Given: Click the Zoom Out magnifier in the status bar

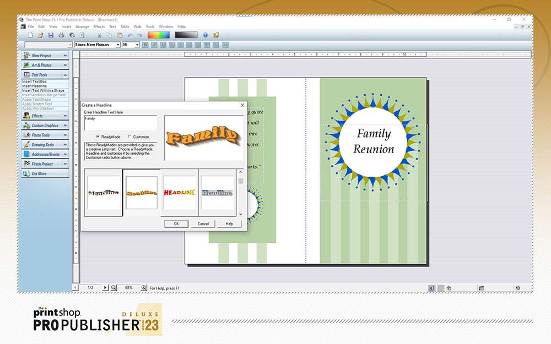Looking at the screenshot, I should [x=114, y=287].
